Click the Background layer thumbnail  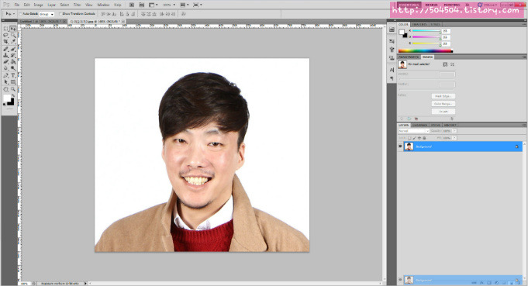409,146
